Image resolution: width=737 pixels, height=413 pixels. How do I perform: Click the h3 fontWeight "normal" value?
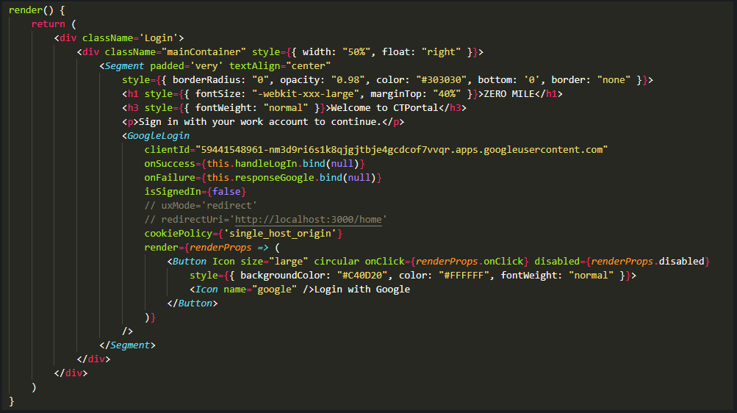coord(286,107)
